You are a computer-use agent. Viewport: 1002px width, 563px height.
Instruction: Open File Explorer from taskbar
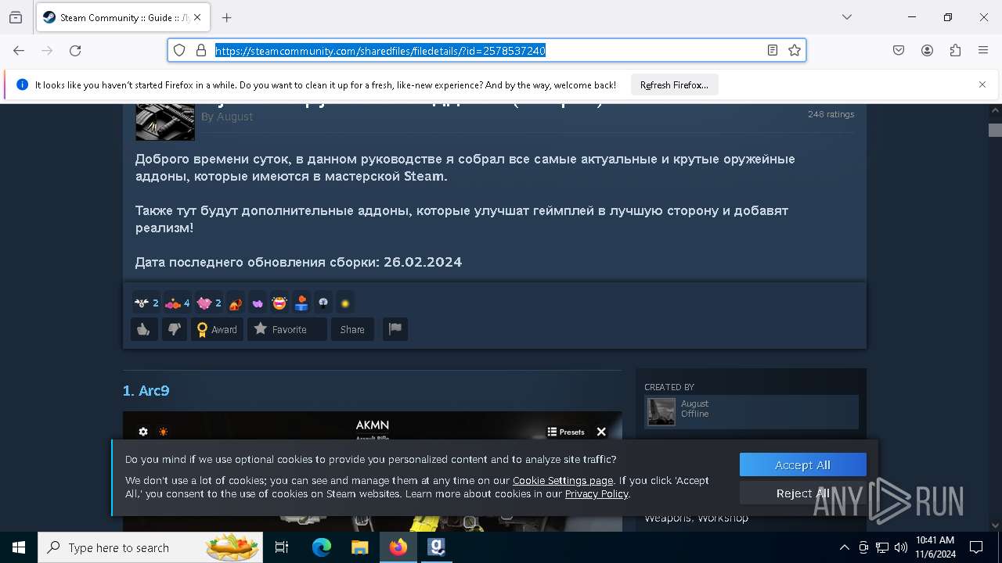[x=359, y=547]
